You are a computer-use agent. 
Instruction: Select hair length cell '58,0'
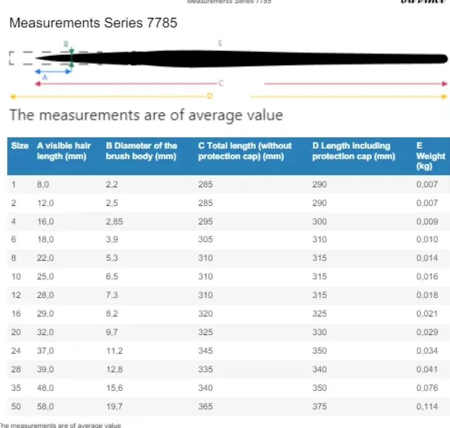(x=45, y=407)
